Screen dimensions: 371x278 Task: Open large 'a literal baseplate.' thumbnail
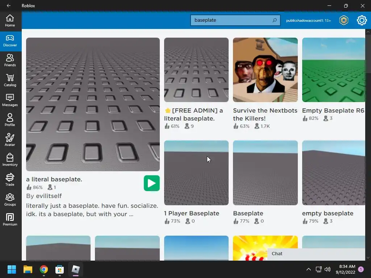(x=93, y=104)
